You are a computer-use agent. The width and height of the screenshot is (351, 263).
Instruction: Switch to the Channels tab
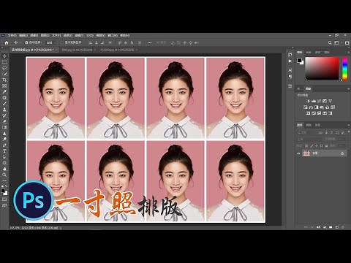point(309,125)
